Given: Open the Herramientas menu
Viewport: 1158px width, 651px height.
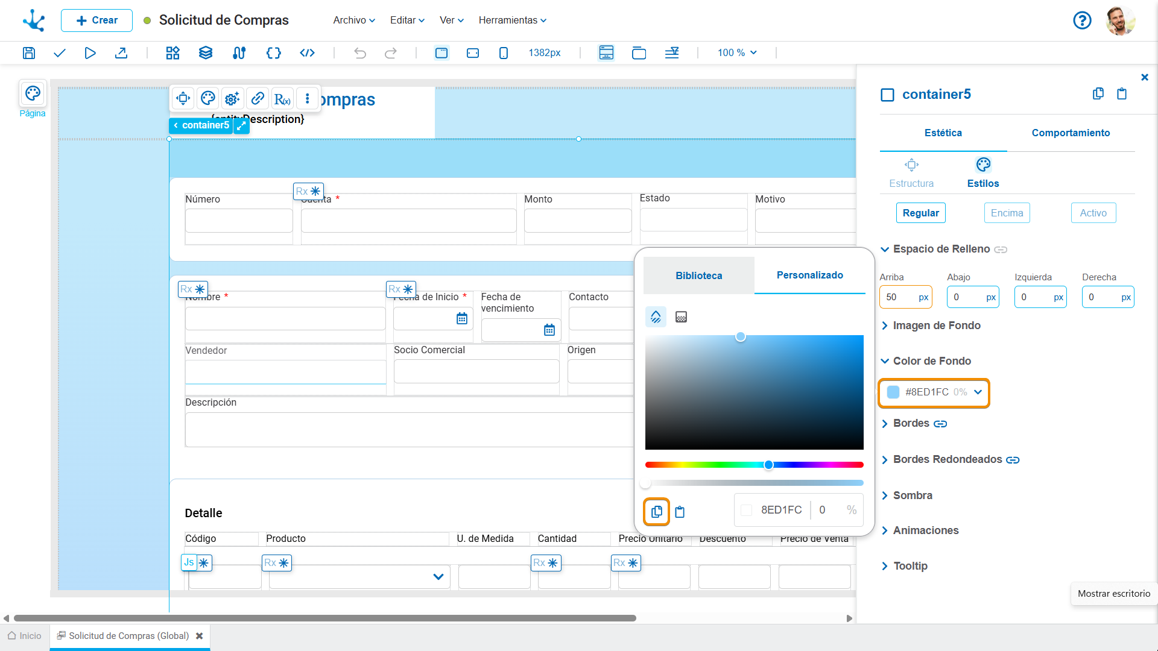Looking at the screenshot, I should [x=512, y=20].
